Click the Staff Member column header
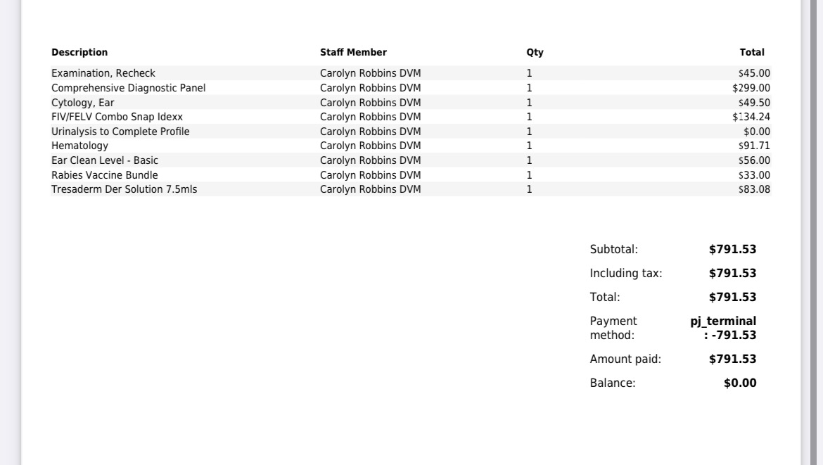The width and height of the screenshot is (823, 465). pyautogui.click(x=353, y=53)
